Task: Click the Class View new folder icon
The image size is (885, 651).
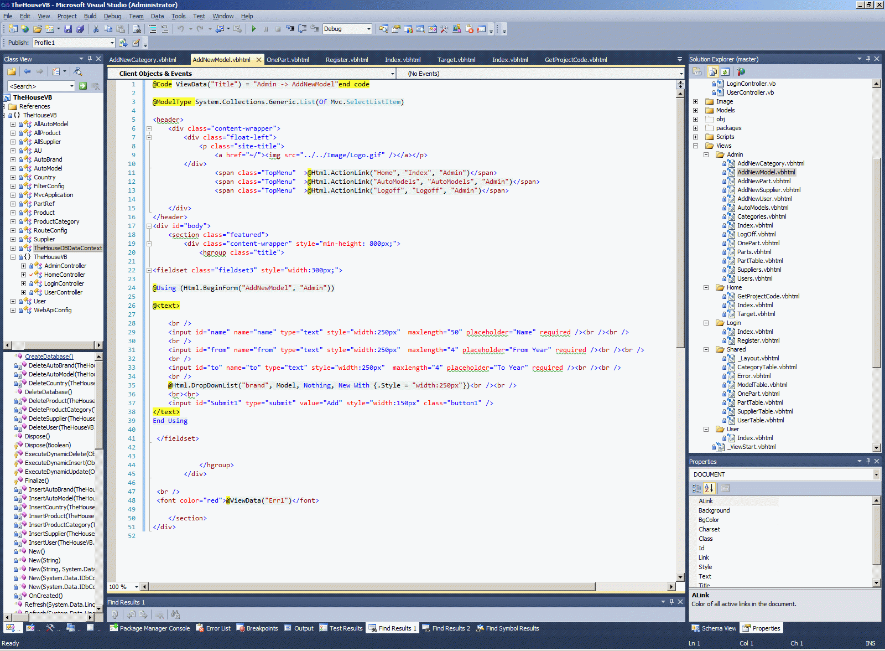Action: pyautogui.click(x=11, y=71)
